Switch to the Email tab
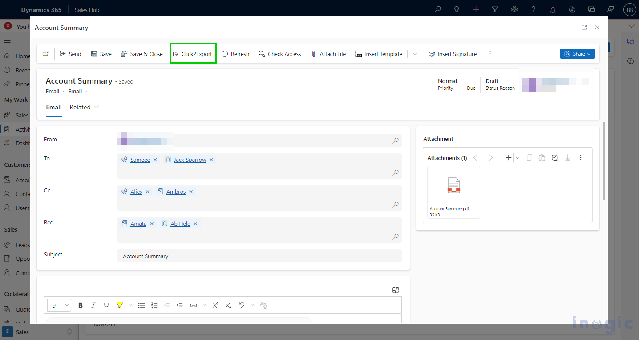Screen dimensions: 639x340 pyautogui.click(x=54, y=107)
